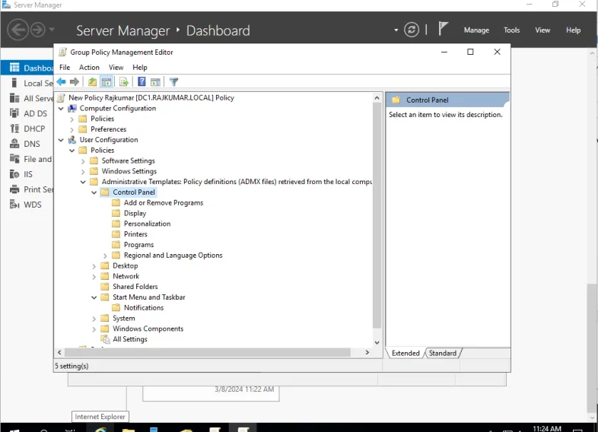The width and height of the screenshot is (598, 432).
Task: Expand the Desktop tree node
Action: click(x=94, y=266)
